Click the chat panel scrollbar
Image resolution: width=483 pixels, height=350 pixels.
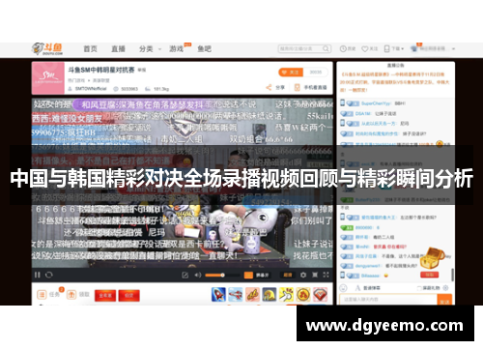[452, 275]
